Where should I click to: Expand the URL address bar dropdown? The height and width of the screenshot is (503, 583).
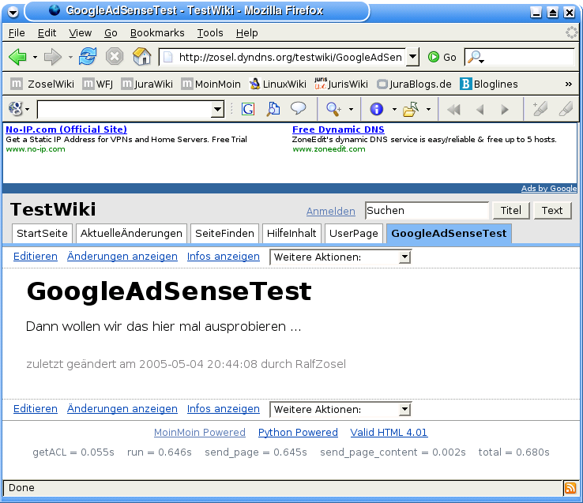click(x=412, y=57)
